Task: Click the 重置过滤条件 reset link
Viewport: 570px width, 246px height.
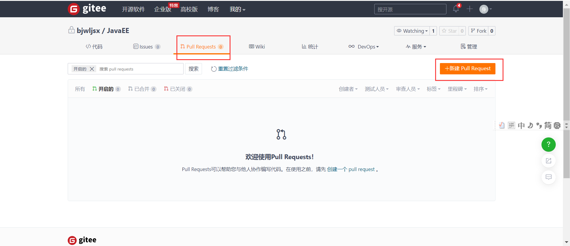Action: click(x=230, y=69)
